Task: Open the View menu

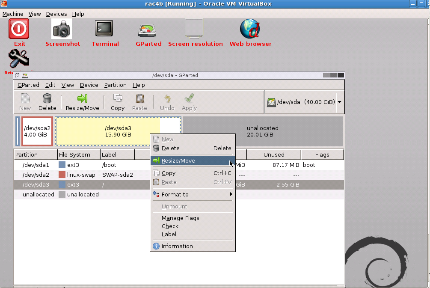Action: pyautogui.click(x=68, y=85)
